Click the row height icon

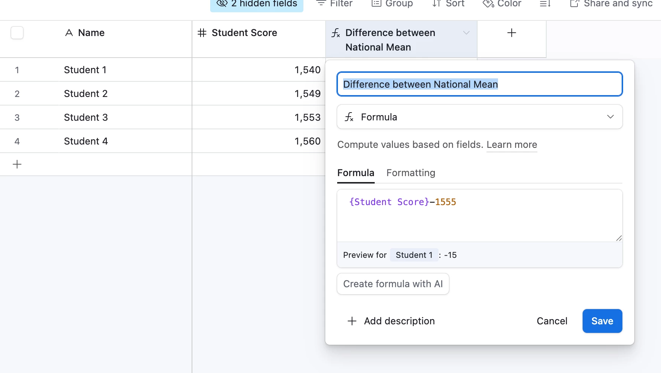point(545,4)
